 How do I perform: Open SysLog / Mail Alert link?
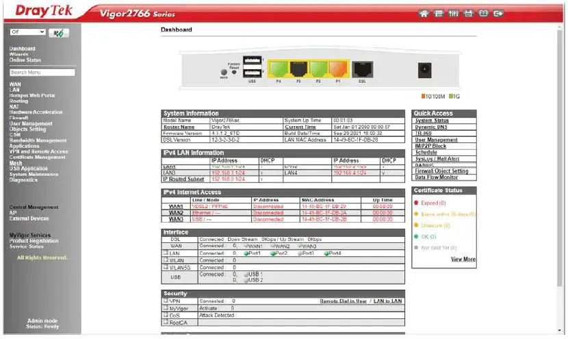point(437,158)
